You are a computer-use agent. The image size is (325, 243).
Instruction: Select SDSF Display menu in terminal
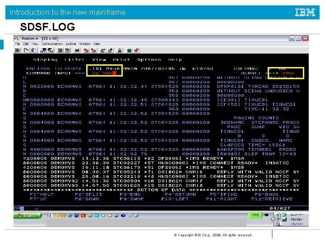tap(46, 60)
